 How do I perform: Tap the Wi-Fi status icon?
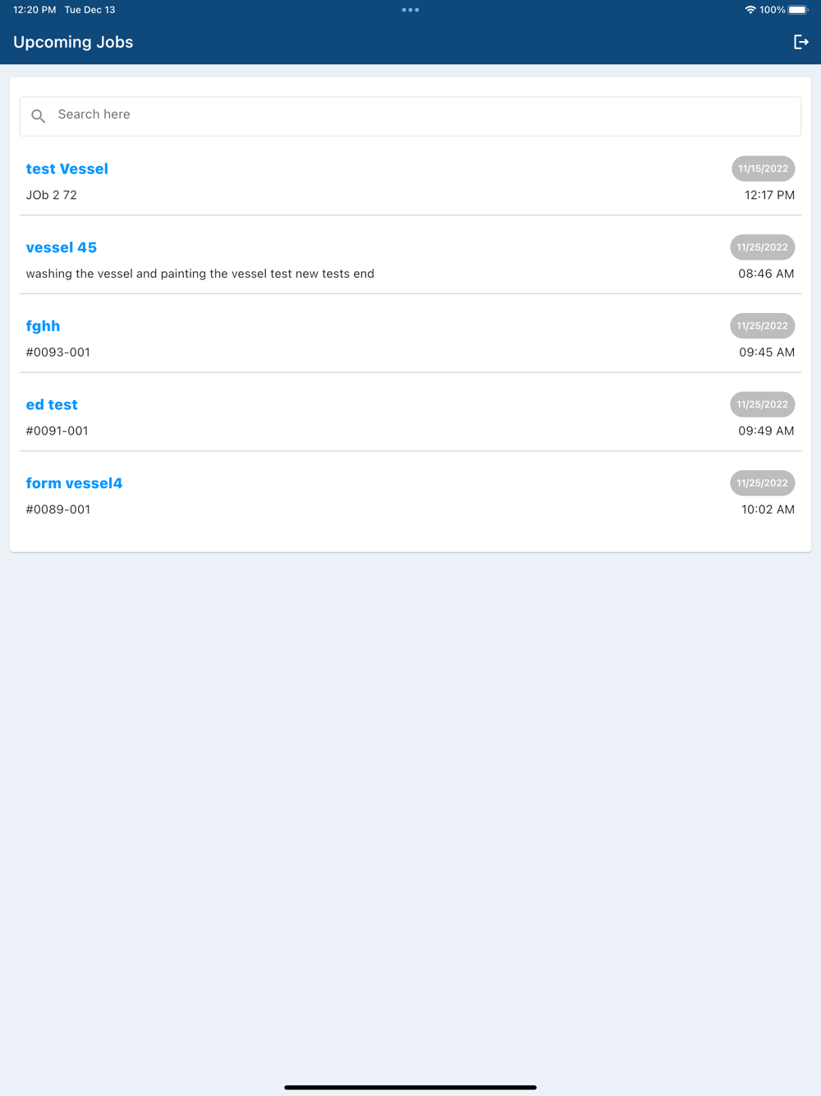[750, 10]
